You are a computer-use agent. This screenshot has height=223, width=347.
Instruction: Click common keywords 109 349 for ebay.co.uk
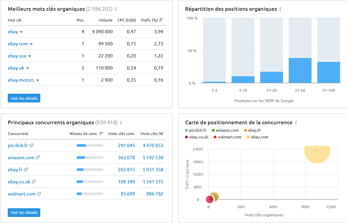point(126,182)
